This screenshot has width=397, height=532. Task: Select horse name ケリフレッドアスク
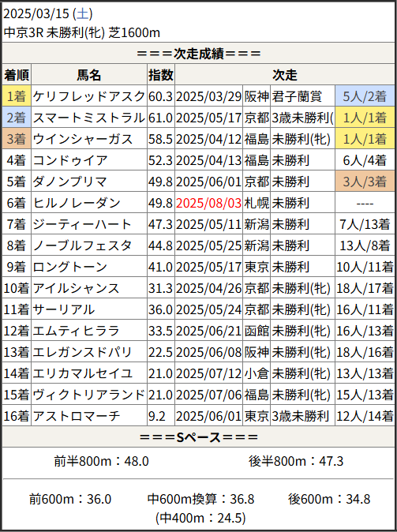89,96
